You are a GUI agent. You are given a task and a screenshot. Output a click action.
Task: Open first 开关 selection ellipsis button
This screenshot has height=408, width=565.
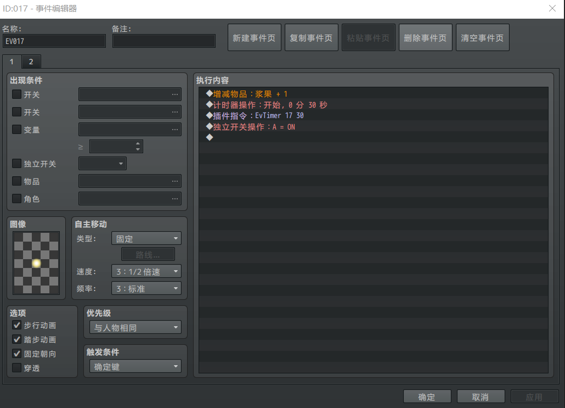tap(175, 94)
